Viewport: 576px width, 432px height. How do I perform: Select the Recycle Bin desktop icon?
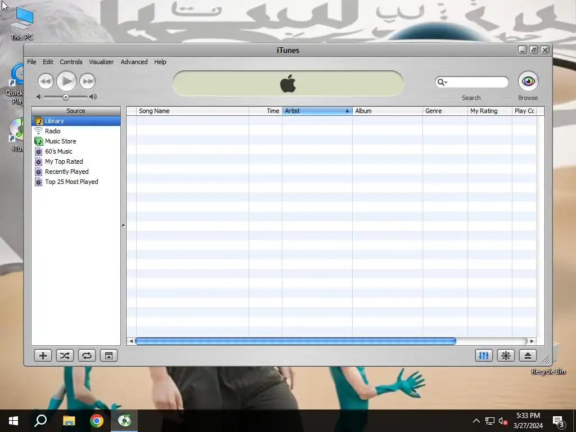click(x=548, y=371)
